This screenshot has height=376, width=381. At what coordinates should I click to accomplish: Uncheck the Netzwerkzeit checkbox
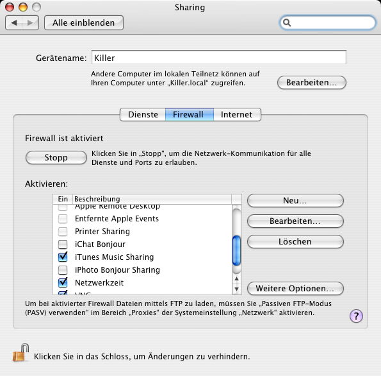(63, 282)
